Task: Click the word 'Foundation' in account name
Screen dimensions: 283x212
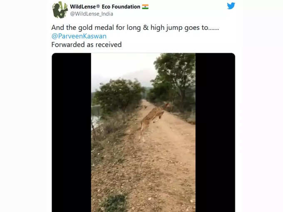Action: [126, 7]
